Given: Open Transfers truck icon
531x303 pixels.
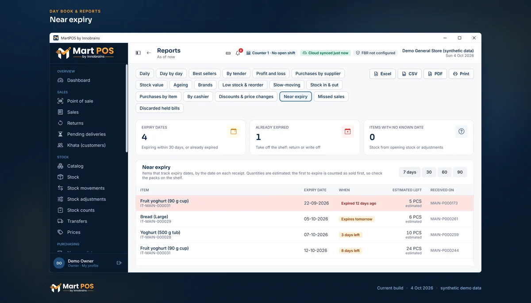Looking at the screenshot, I should tap(61, 221).
